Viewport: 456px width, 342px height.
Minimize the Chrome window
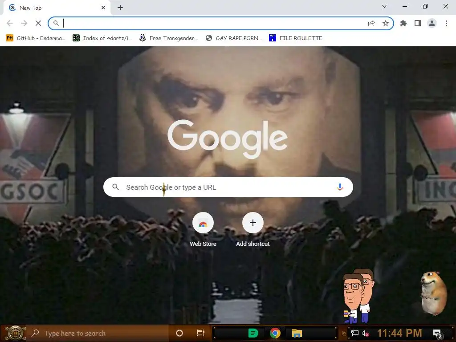[x=405, y=6]
